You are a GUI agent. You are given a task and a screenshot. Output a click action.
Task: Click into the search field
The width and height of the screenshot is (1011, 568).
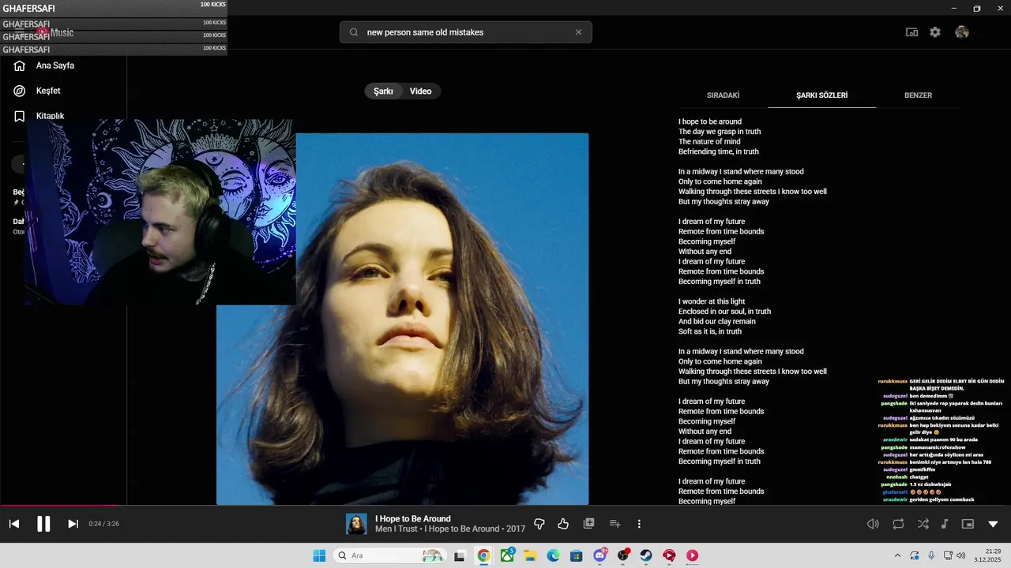466,32
